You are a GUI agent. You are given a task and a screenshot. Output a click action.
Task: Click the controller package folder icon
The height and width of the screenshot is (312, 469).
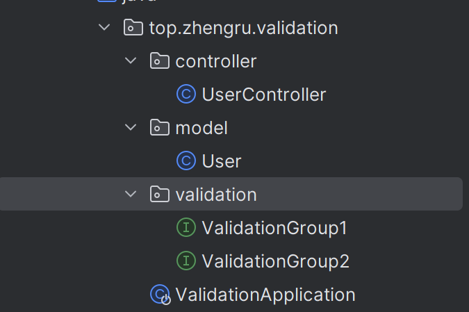pyautogui.click(x=159, y=61)
